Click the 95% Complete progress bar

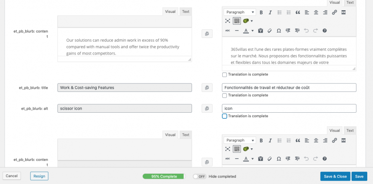[164, 176]
